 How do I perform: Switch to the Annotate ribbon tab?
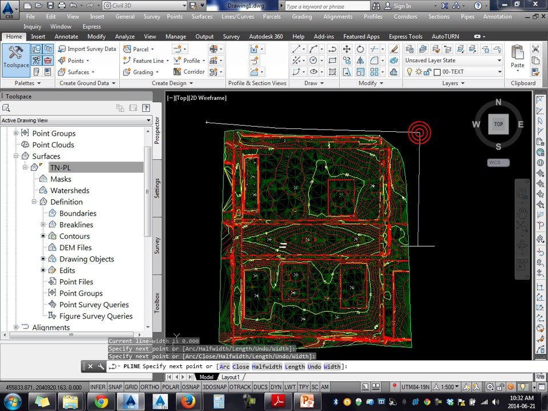pos(66,37)
